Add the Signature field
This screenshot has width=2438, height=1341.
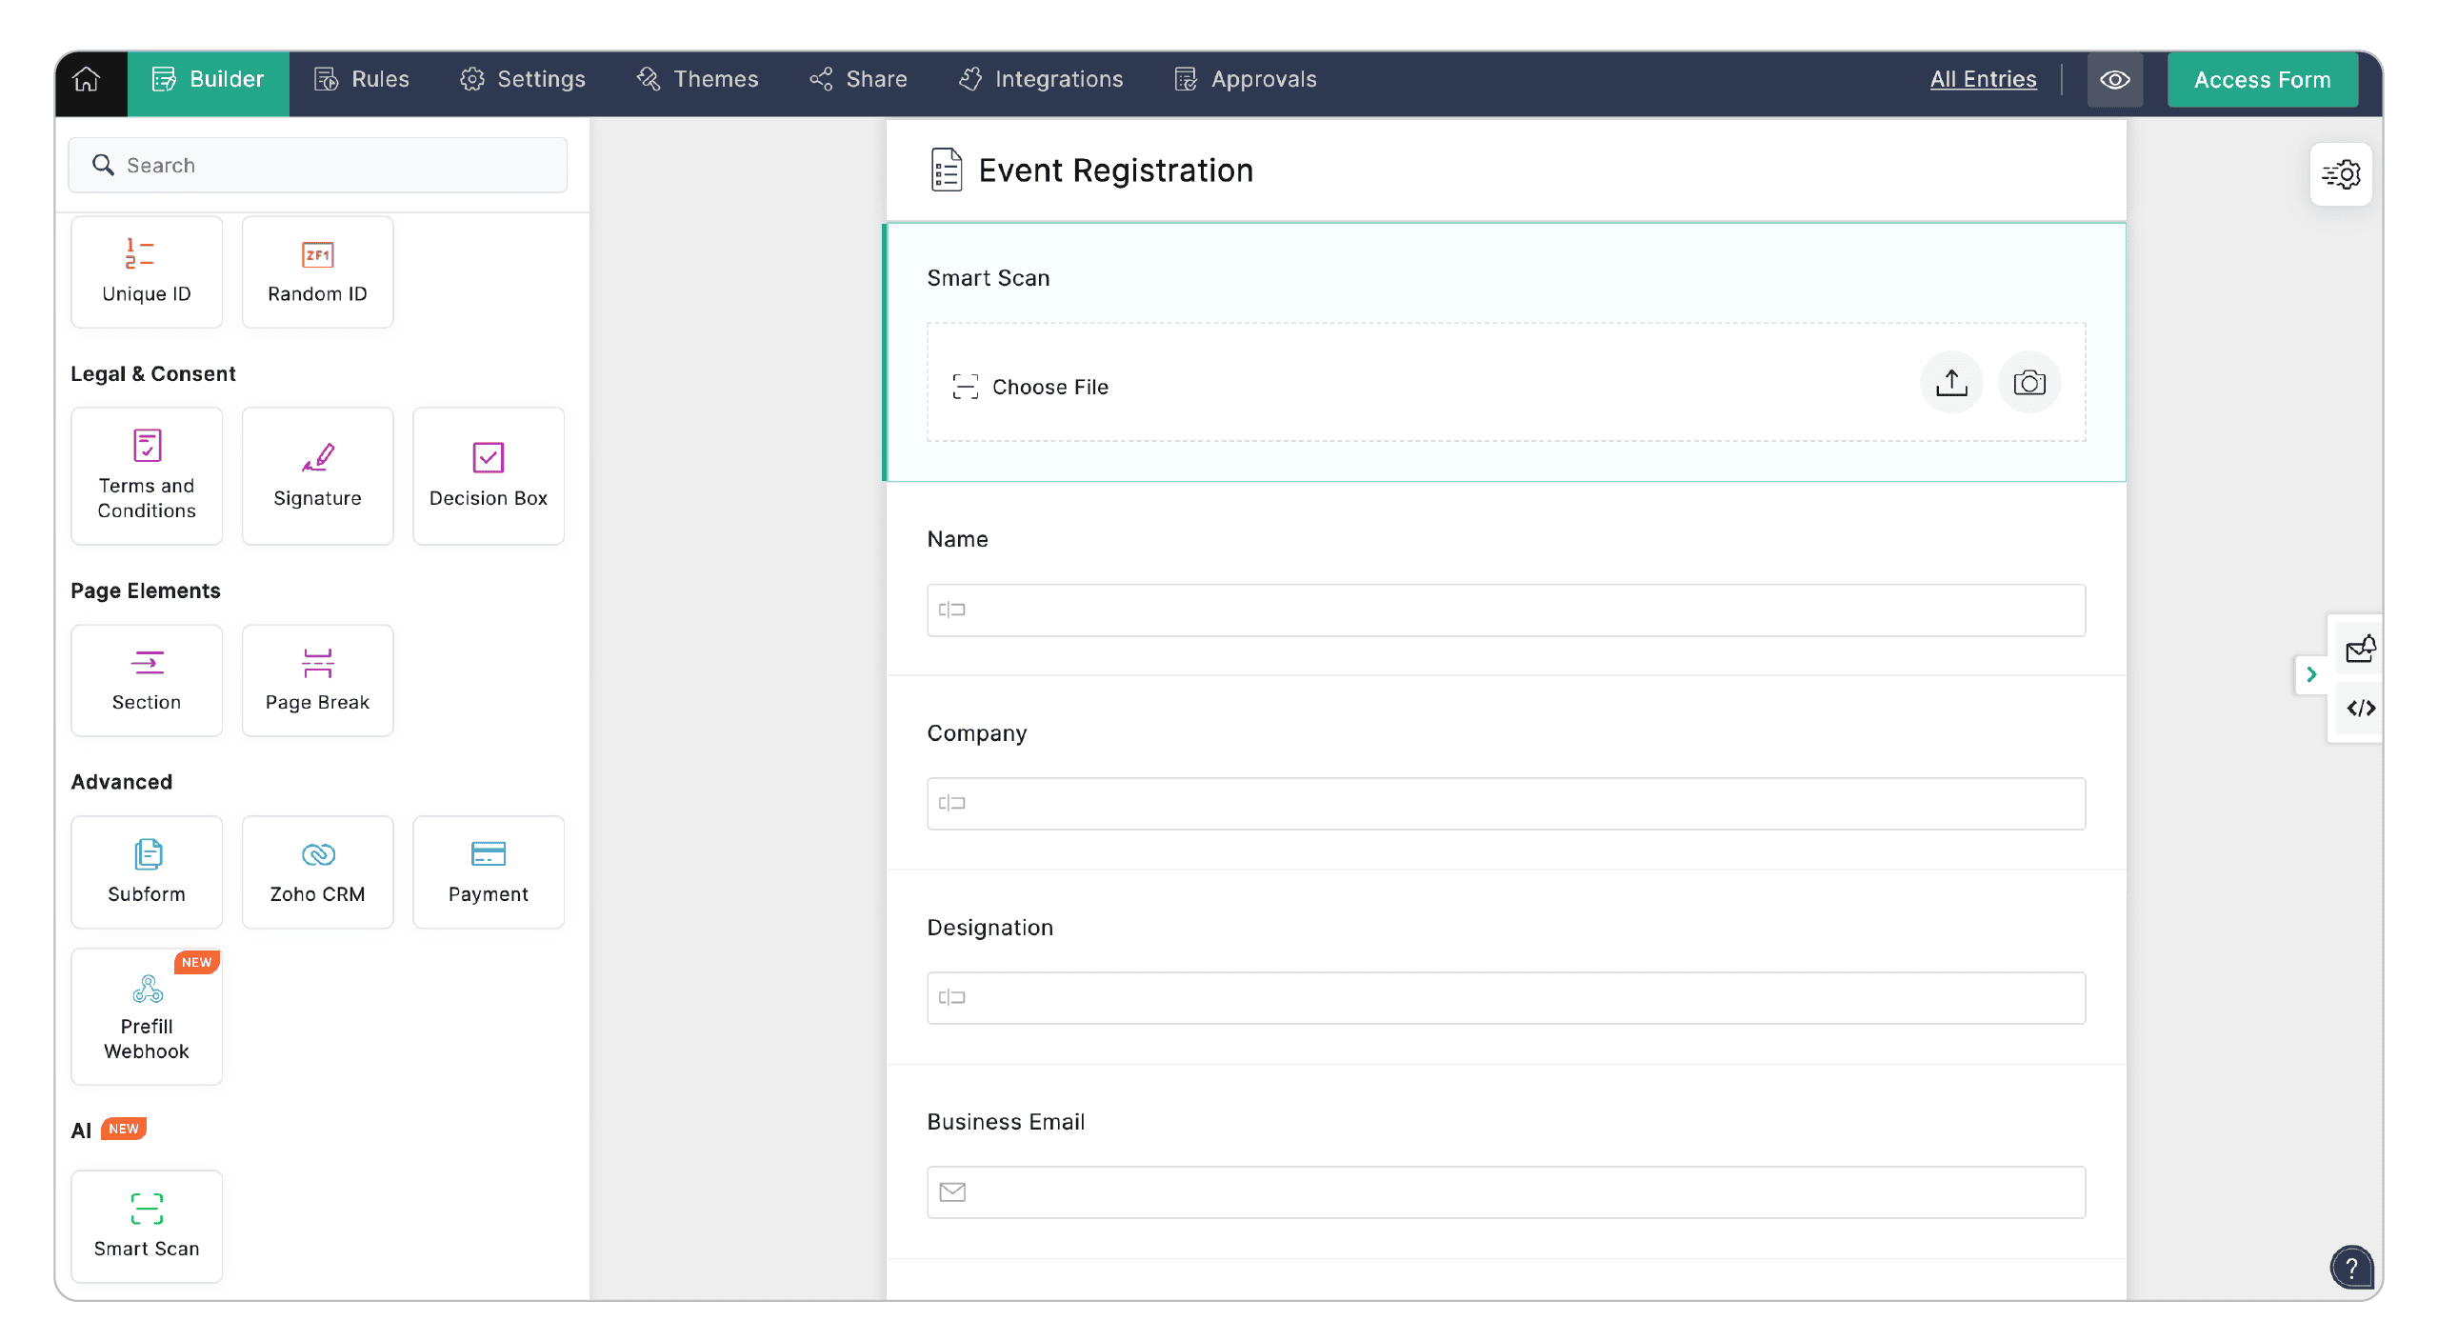click(x=317, y=476)
